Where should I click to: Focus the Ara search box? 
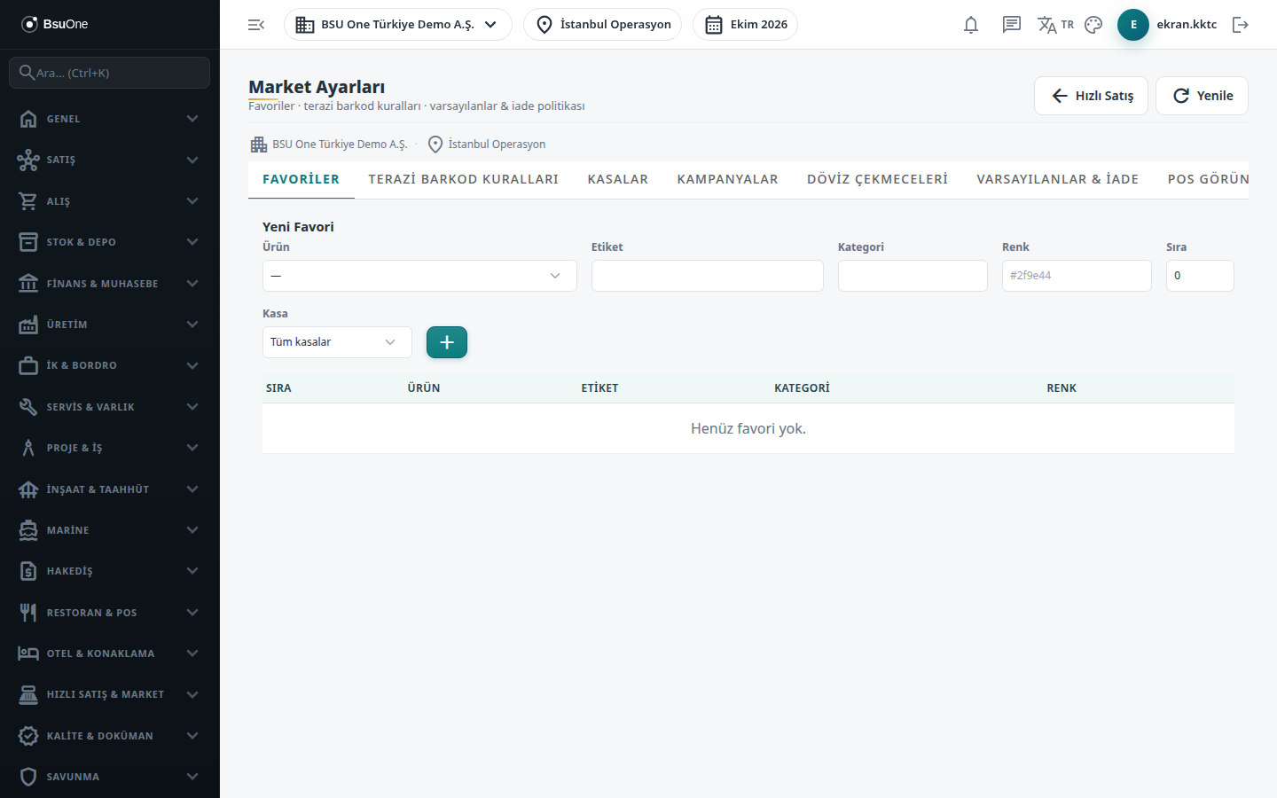point(110,73)
